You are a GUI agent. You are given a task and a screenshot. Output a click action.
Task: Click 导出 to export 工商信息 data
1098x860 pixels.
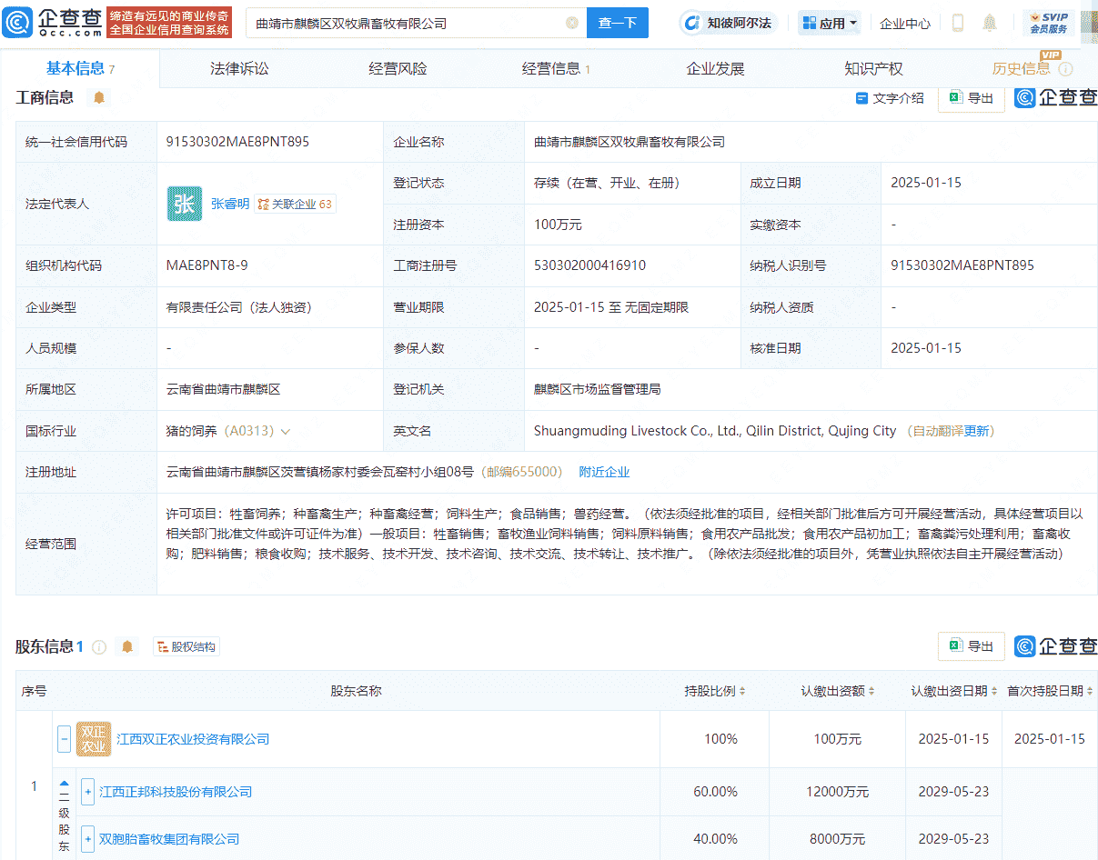coord(971,98)
